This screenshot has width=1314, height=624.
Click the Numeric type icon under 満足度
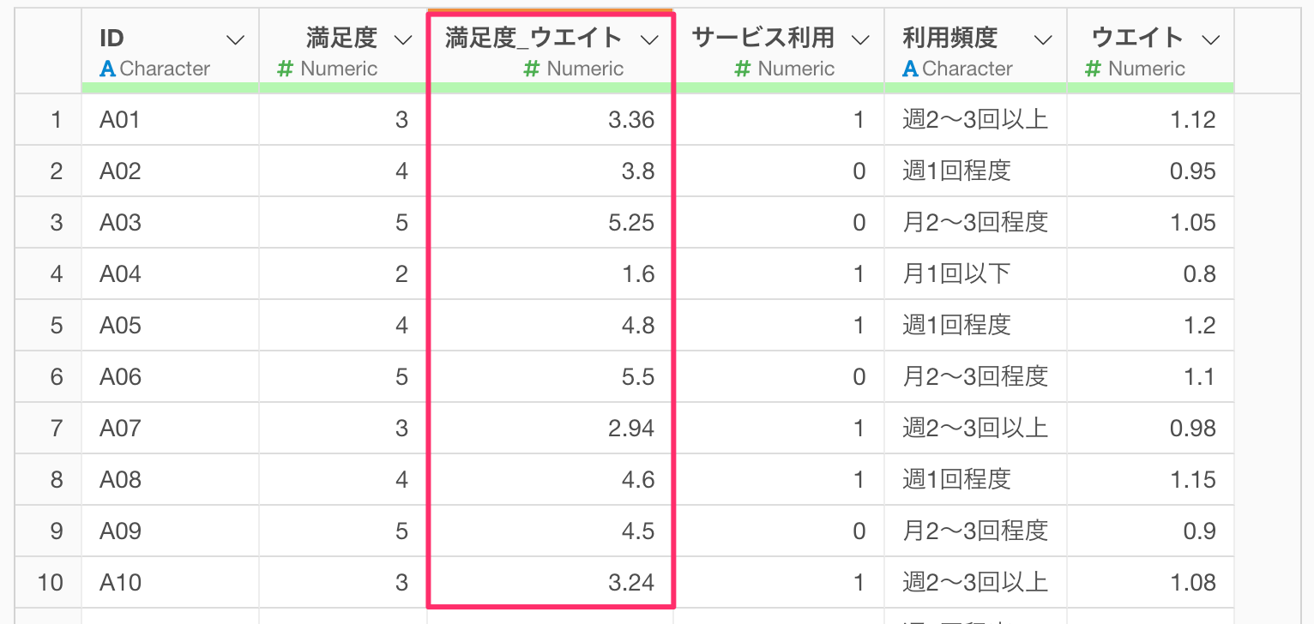point(286,69)
